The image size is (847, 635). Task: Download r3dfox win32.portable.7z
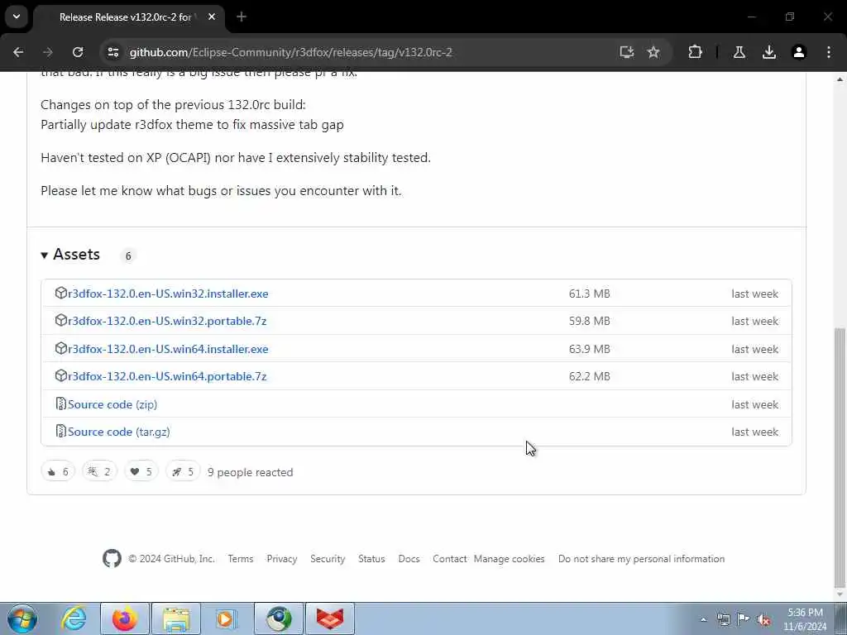167,321
